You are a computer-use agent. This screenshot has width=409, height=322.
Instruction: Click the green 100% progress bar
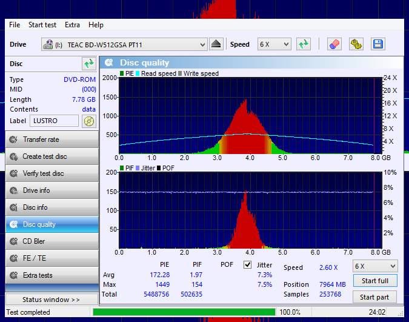(184, 312)
